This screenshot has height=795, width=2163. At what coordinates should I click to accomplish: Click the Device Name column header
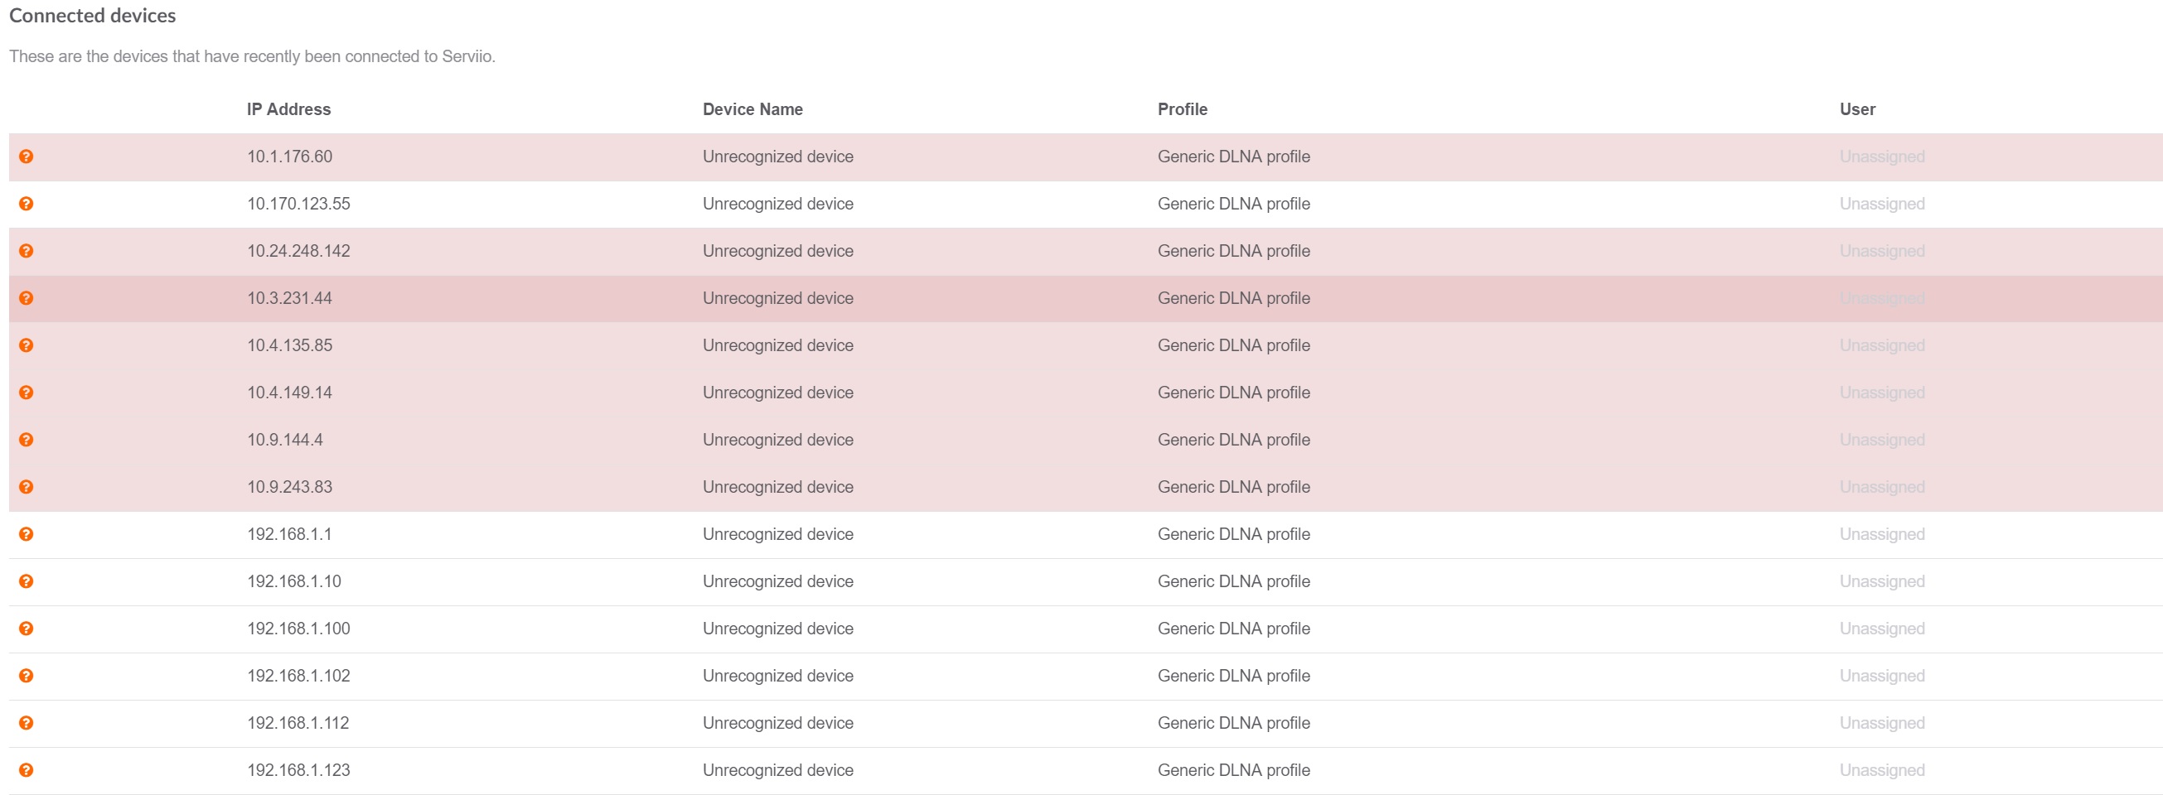[x=752, y=109]
